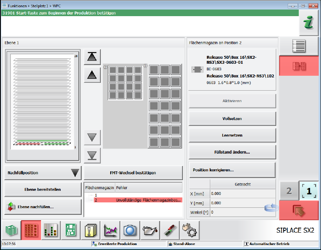Click the warning documents icon

pos(91,230)
